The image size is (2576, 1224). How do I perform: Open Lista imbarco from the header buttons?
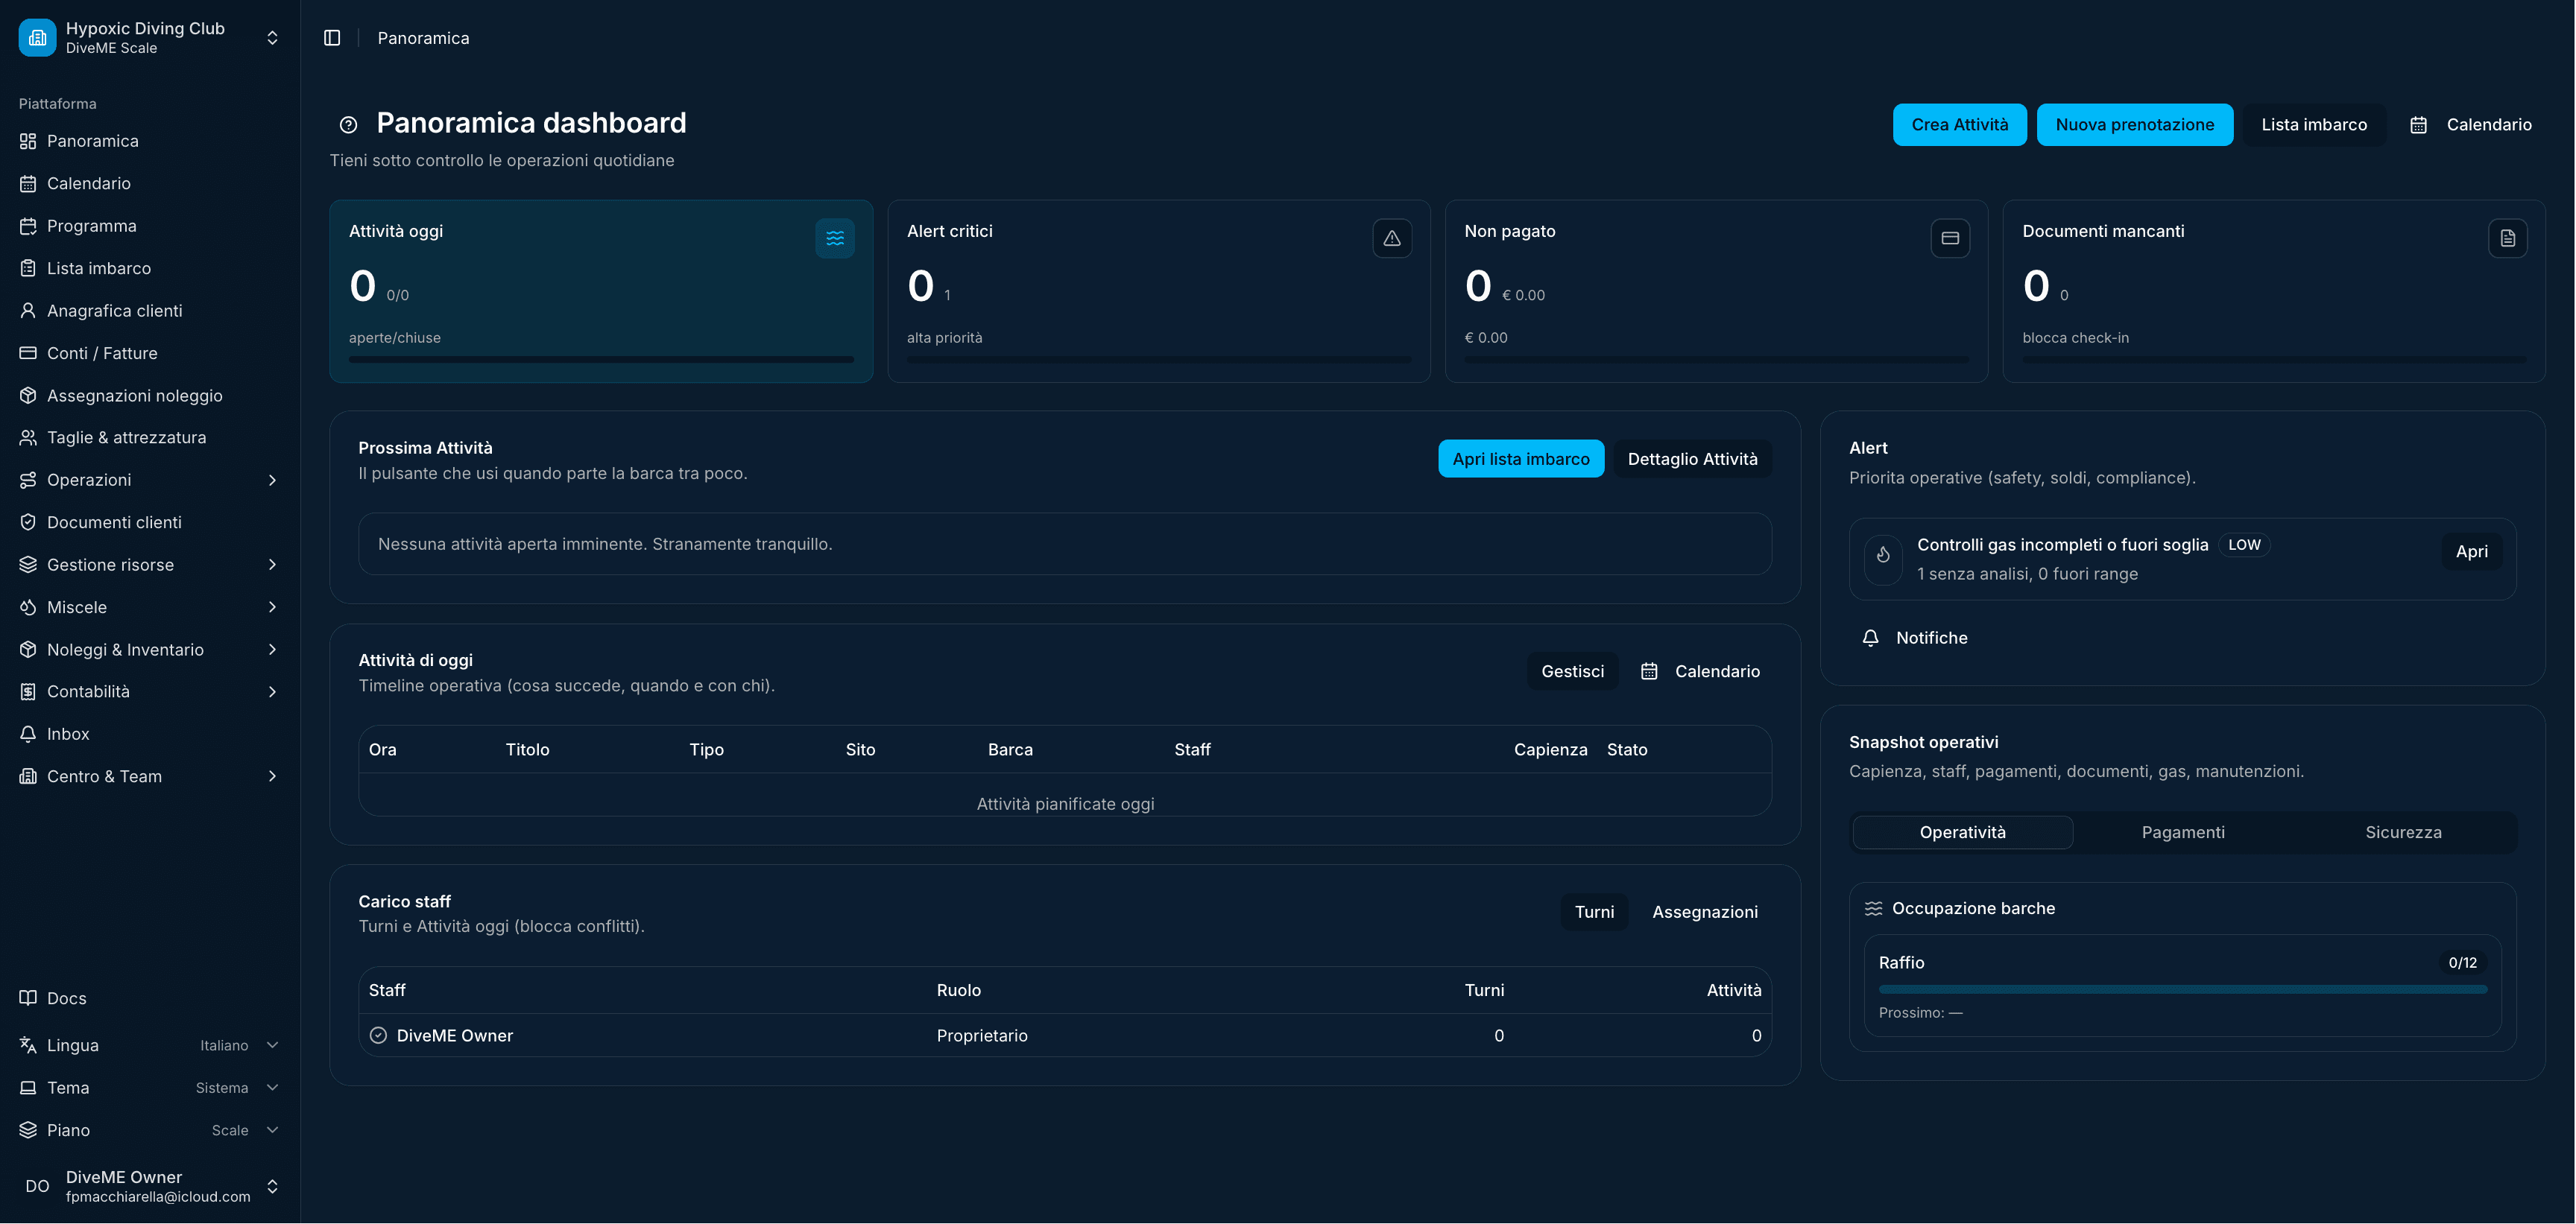[2314, 125]
